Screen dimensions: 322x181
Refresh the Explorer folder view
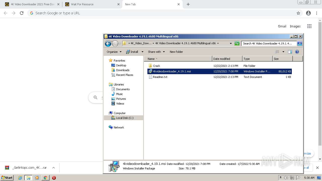(237, 43)
